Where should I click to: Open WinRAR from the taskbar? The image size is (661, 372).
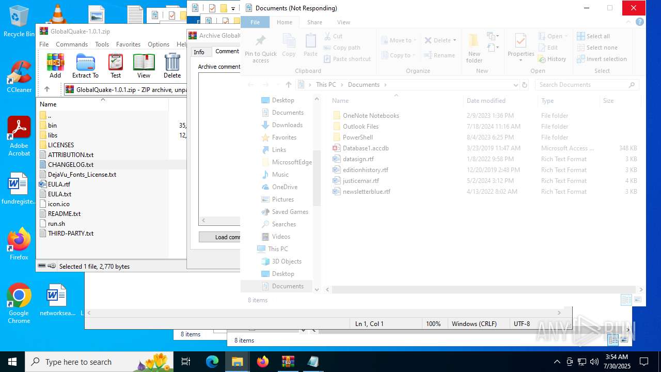click(288, 362)
